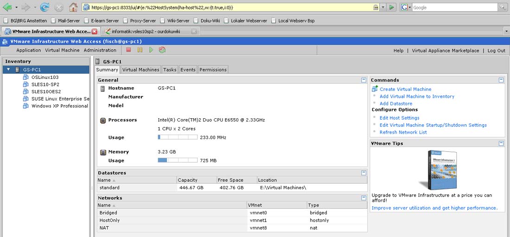The width and height of the screenshot is (510, 237).
Task: Click the Log Out link
Action: 497,51
